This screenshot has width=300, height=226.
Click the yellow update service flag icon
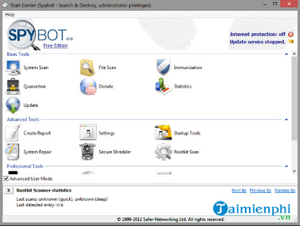[291, 41]
